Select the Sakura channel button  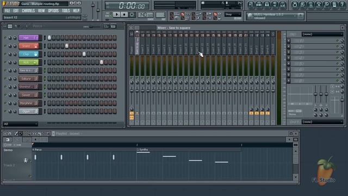[29, 78]
